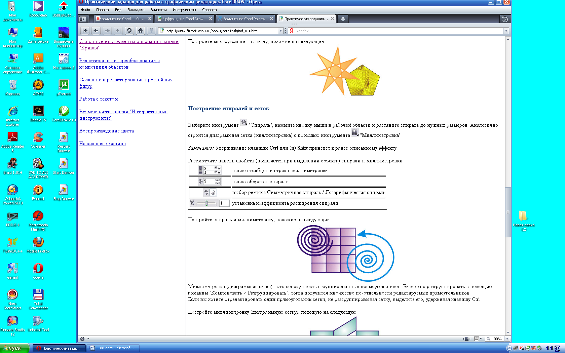This screenshot has height=353, width=565.
Task: Open Total Commander desktop icon
Action: [38, 299]
